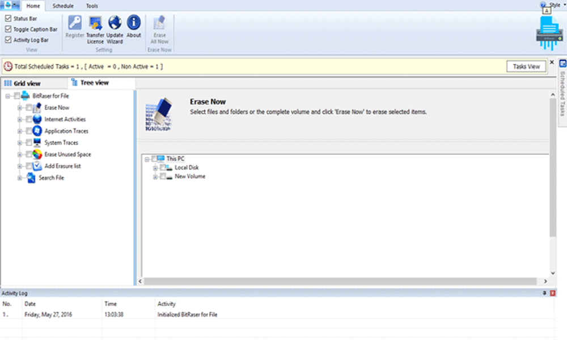The image size is (567, 340).
Task: Expand the Search File node
Action: (x=20, y=178)
